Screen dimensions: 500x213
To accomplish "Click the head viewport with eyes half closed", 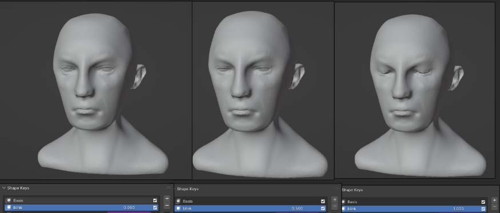I will 263,91.
